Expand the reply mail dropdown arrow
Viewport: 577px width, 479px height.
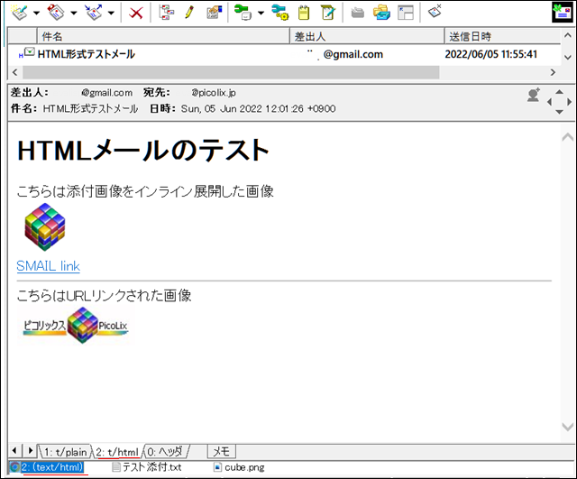click(x=74, y=14)
